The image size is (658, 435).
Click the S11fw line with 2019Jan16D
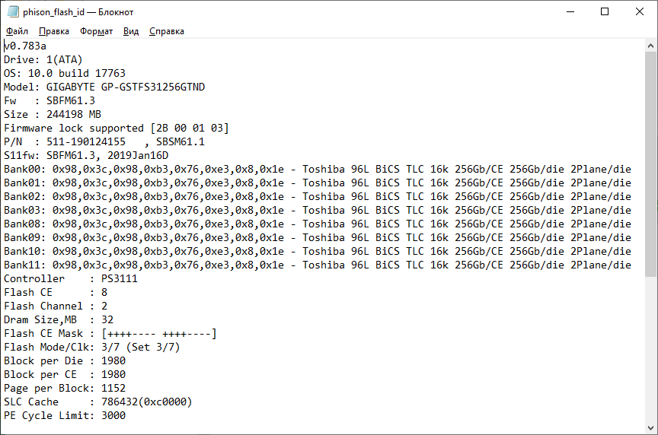[x=86, y=155]
